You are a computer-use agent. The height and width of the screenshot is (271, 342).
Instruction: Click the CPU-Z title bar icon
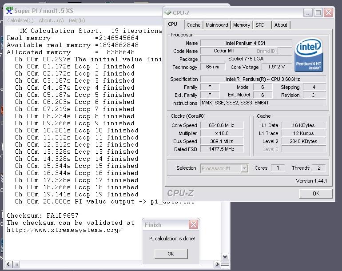[x=168, y=12]
